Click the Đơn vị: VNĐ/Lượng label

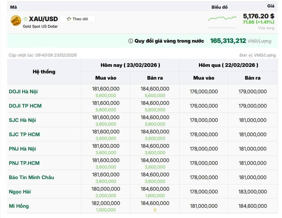[x=258, y=55]
